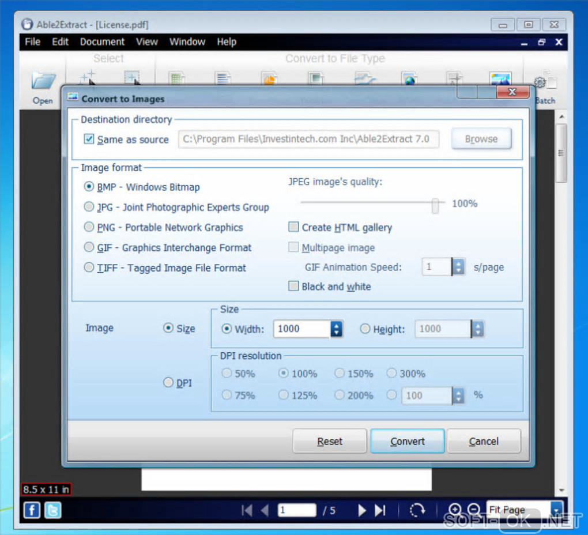Uncheck the Same as source checkbox

pos(89,139)
